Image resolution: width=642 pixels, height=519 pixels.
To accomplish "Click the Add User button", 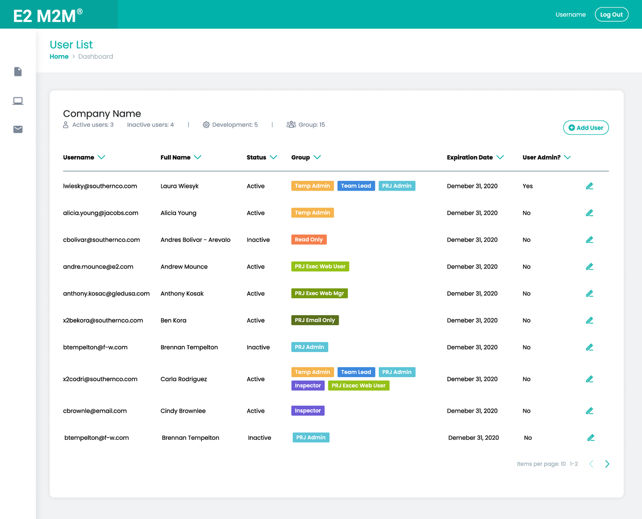I will click(x=585, y=127).
